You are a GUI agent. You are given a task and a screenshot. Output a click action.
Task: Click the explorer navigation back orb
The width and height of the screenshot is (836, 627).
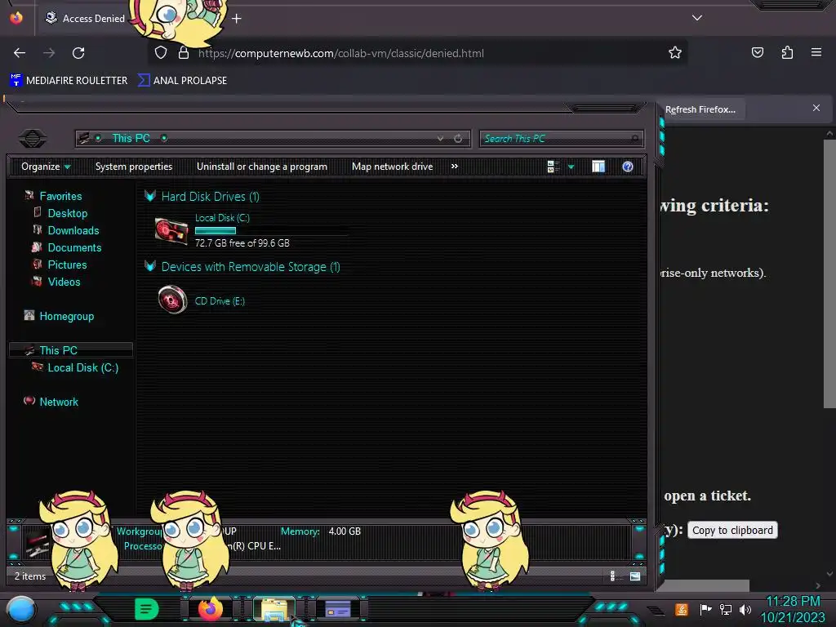coord(33,139)
